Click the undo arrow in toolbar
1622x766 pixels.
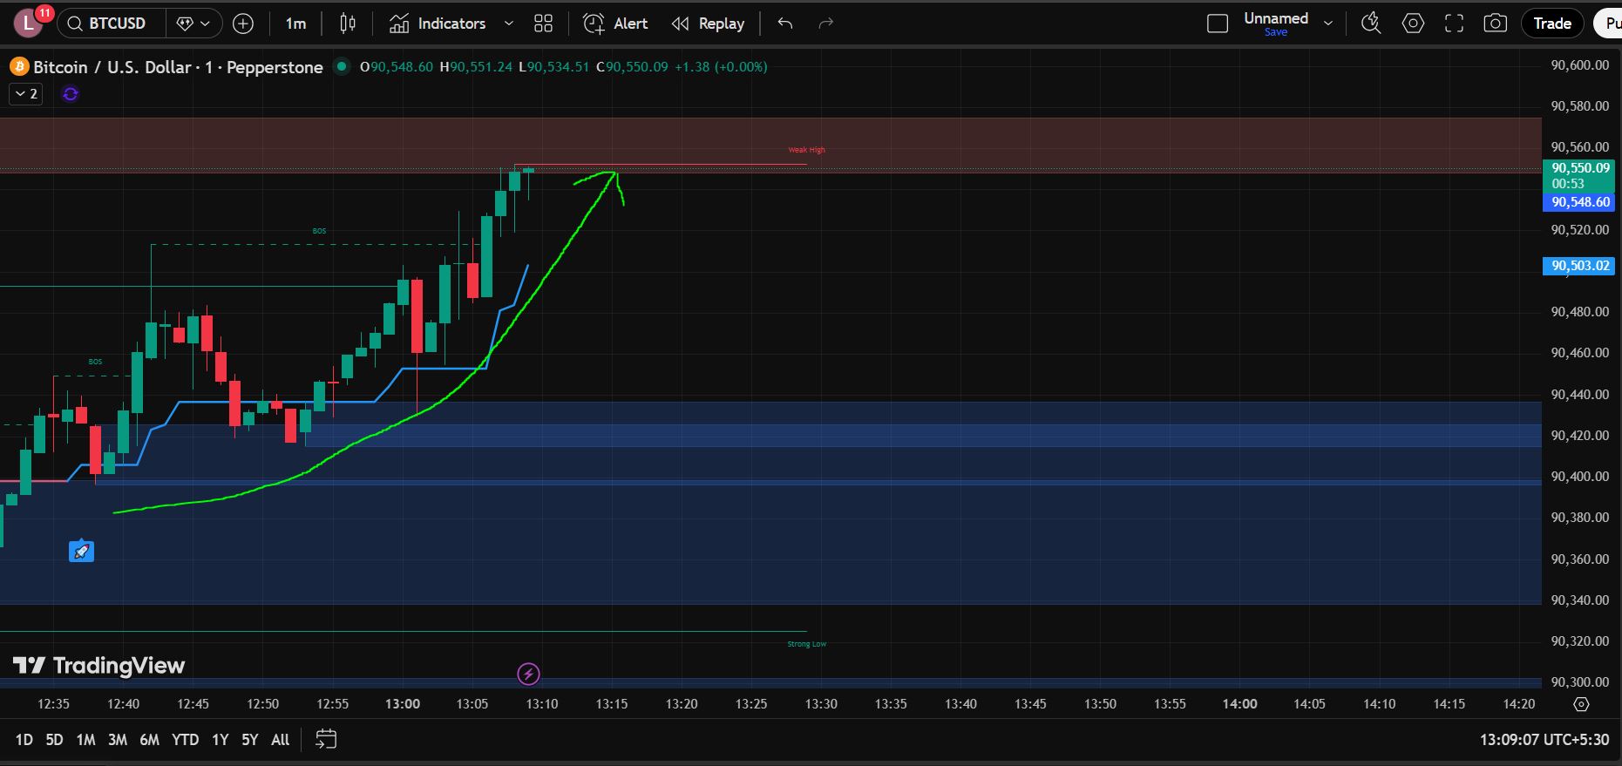[785, 24]
